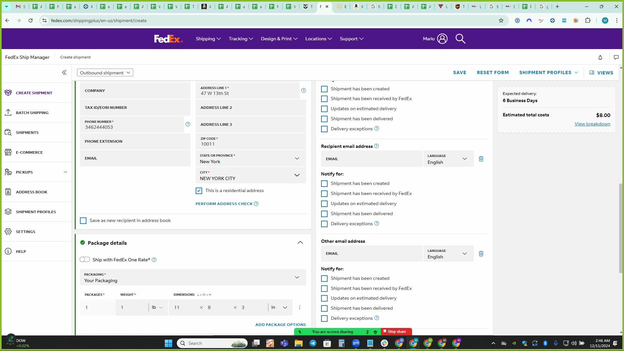This screenshot has width=624, height=351.
Task: Click the help icon next to Recipient email address
Action: 376,146
